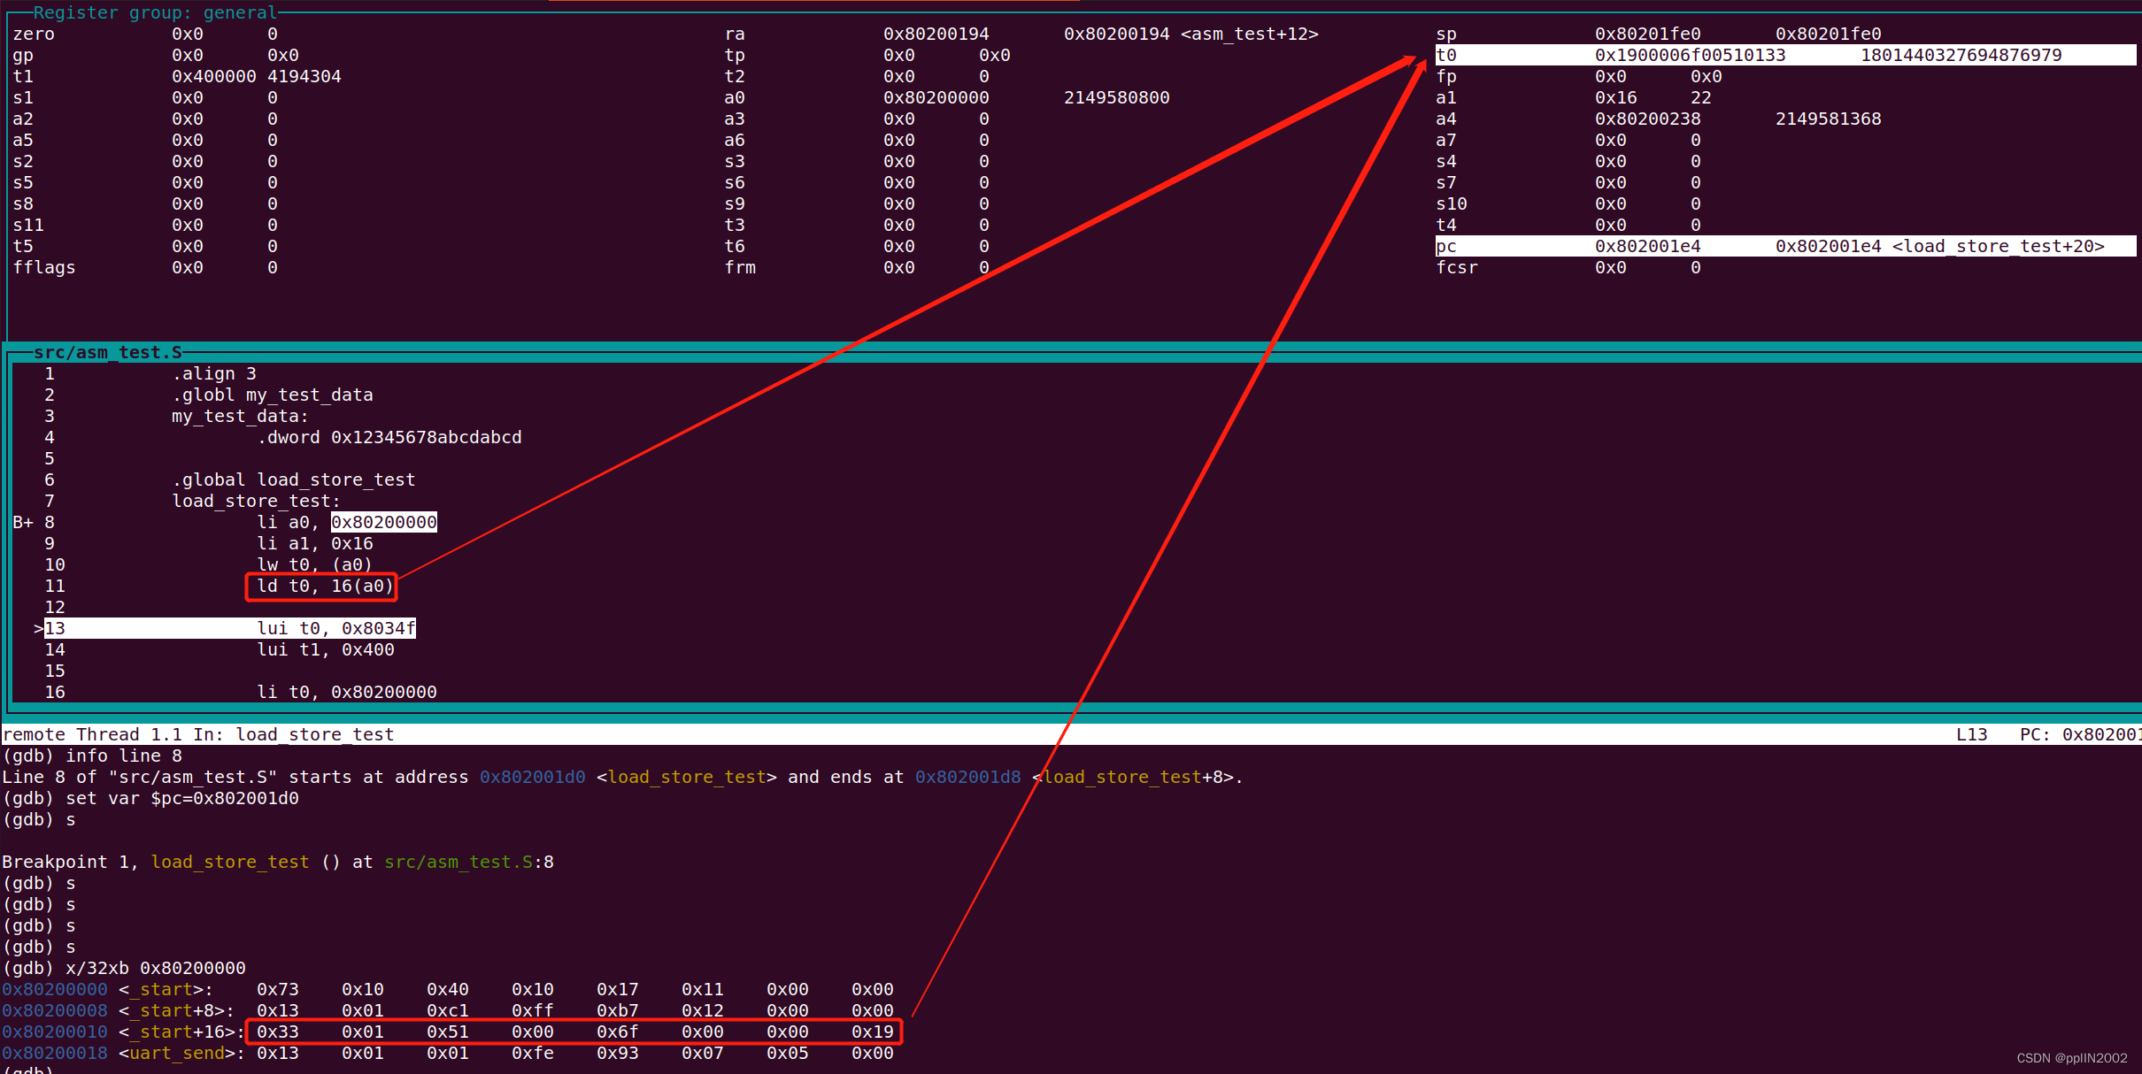Click the end address 0x802001d8 in the output
The width and height of the screenshot is (2142, 1074).
(967, 777)
